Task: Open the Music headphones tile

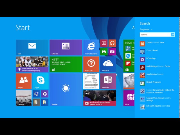Action: pos(112,43)
